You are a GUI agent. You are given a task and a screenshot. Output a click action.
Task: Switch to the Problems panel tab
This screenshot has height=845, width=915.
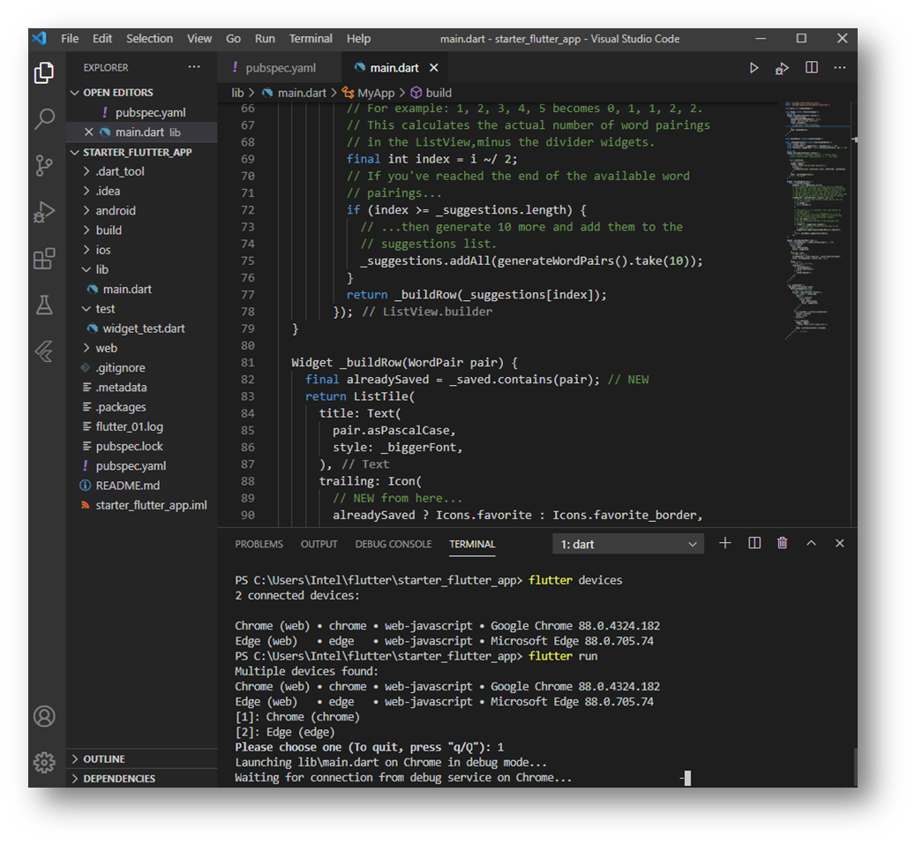(x=259, y=544)
